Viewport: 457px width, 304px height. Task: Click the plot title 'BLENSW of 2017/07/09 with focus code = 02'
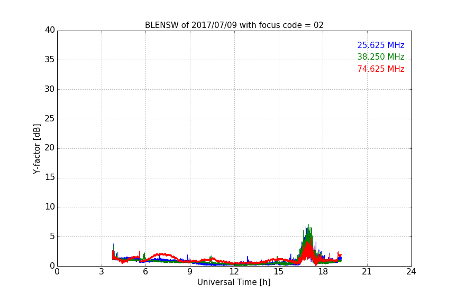pyautogui.click(x=234, y=25)
